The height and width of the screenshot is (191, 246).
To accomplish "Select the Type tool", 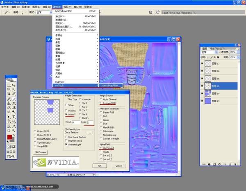I will click(x=14, y=117).
